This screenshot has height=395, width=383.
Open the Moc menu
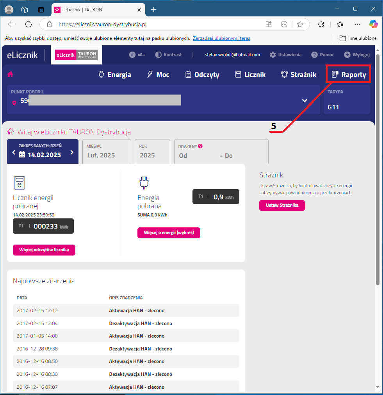158,75
